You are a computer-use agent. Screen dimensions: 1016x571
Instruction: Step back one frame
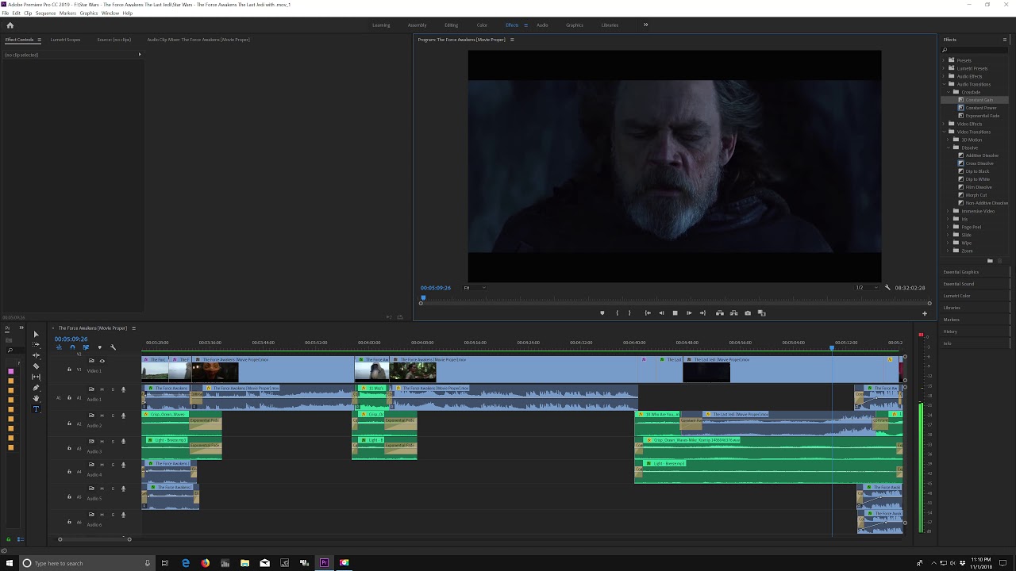click(x=661, y=313)
